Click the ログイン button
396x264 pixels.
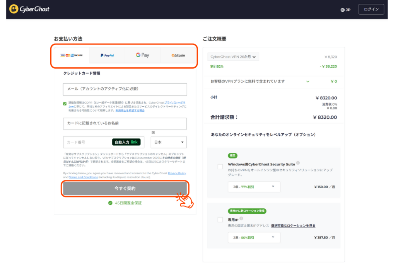tap(371, 9)
